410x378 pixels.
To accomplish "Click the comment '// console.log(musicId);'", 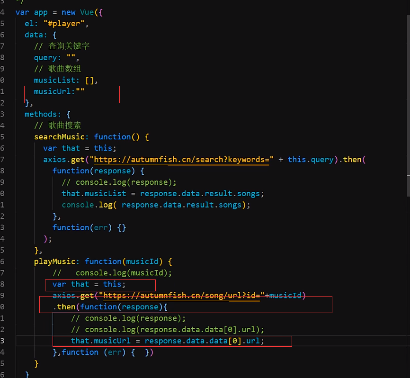I will (x=112, y=273).
